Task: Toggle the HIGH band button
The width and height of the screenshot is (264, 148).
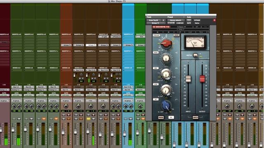Action: [156, 53]
